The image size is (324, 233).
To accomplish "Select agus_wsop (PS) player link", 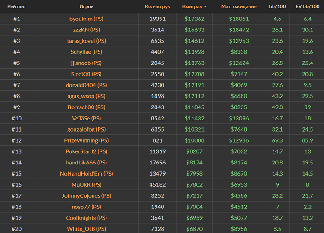I will pyautogui.click(x=87, y=96).
